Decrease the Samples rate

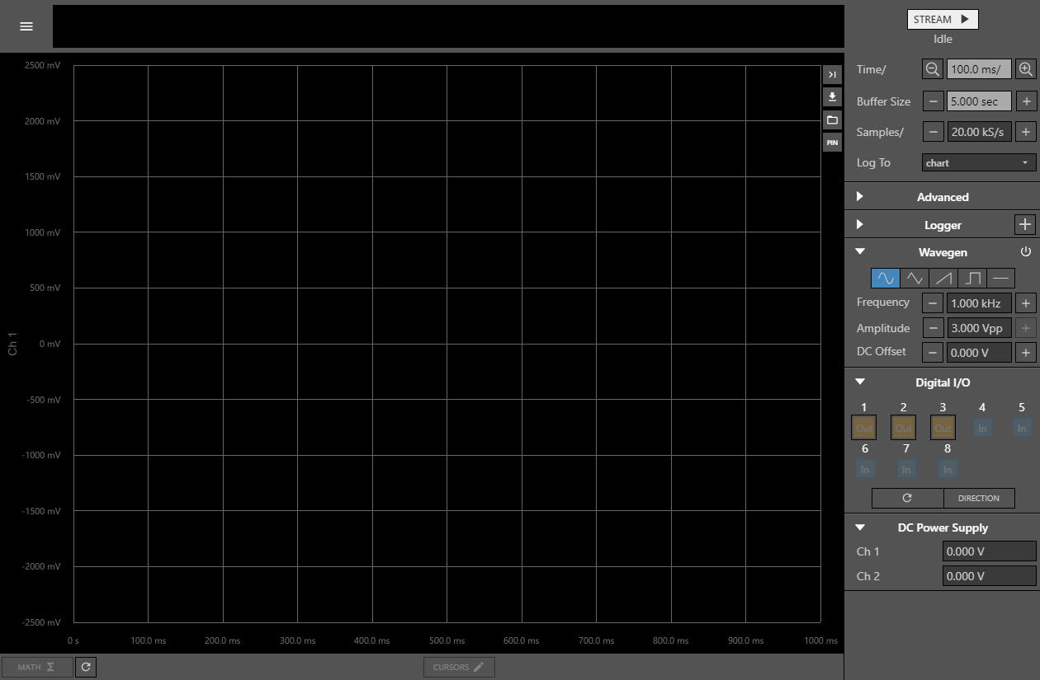pyautogui.click(x=933, y=132)
